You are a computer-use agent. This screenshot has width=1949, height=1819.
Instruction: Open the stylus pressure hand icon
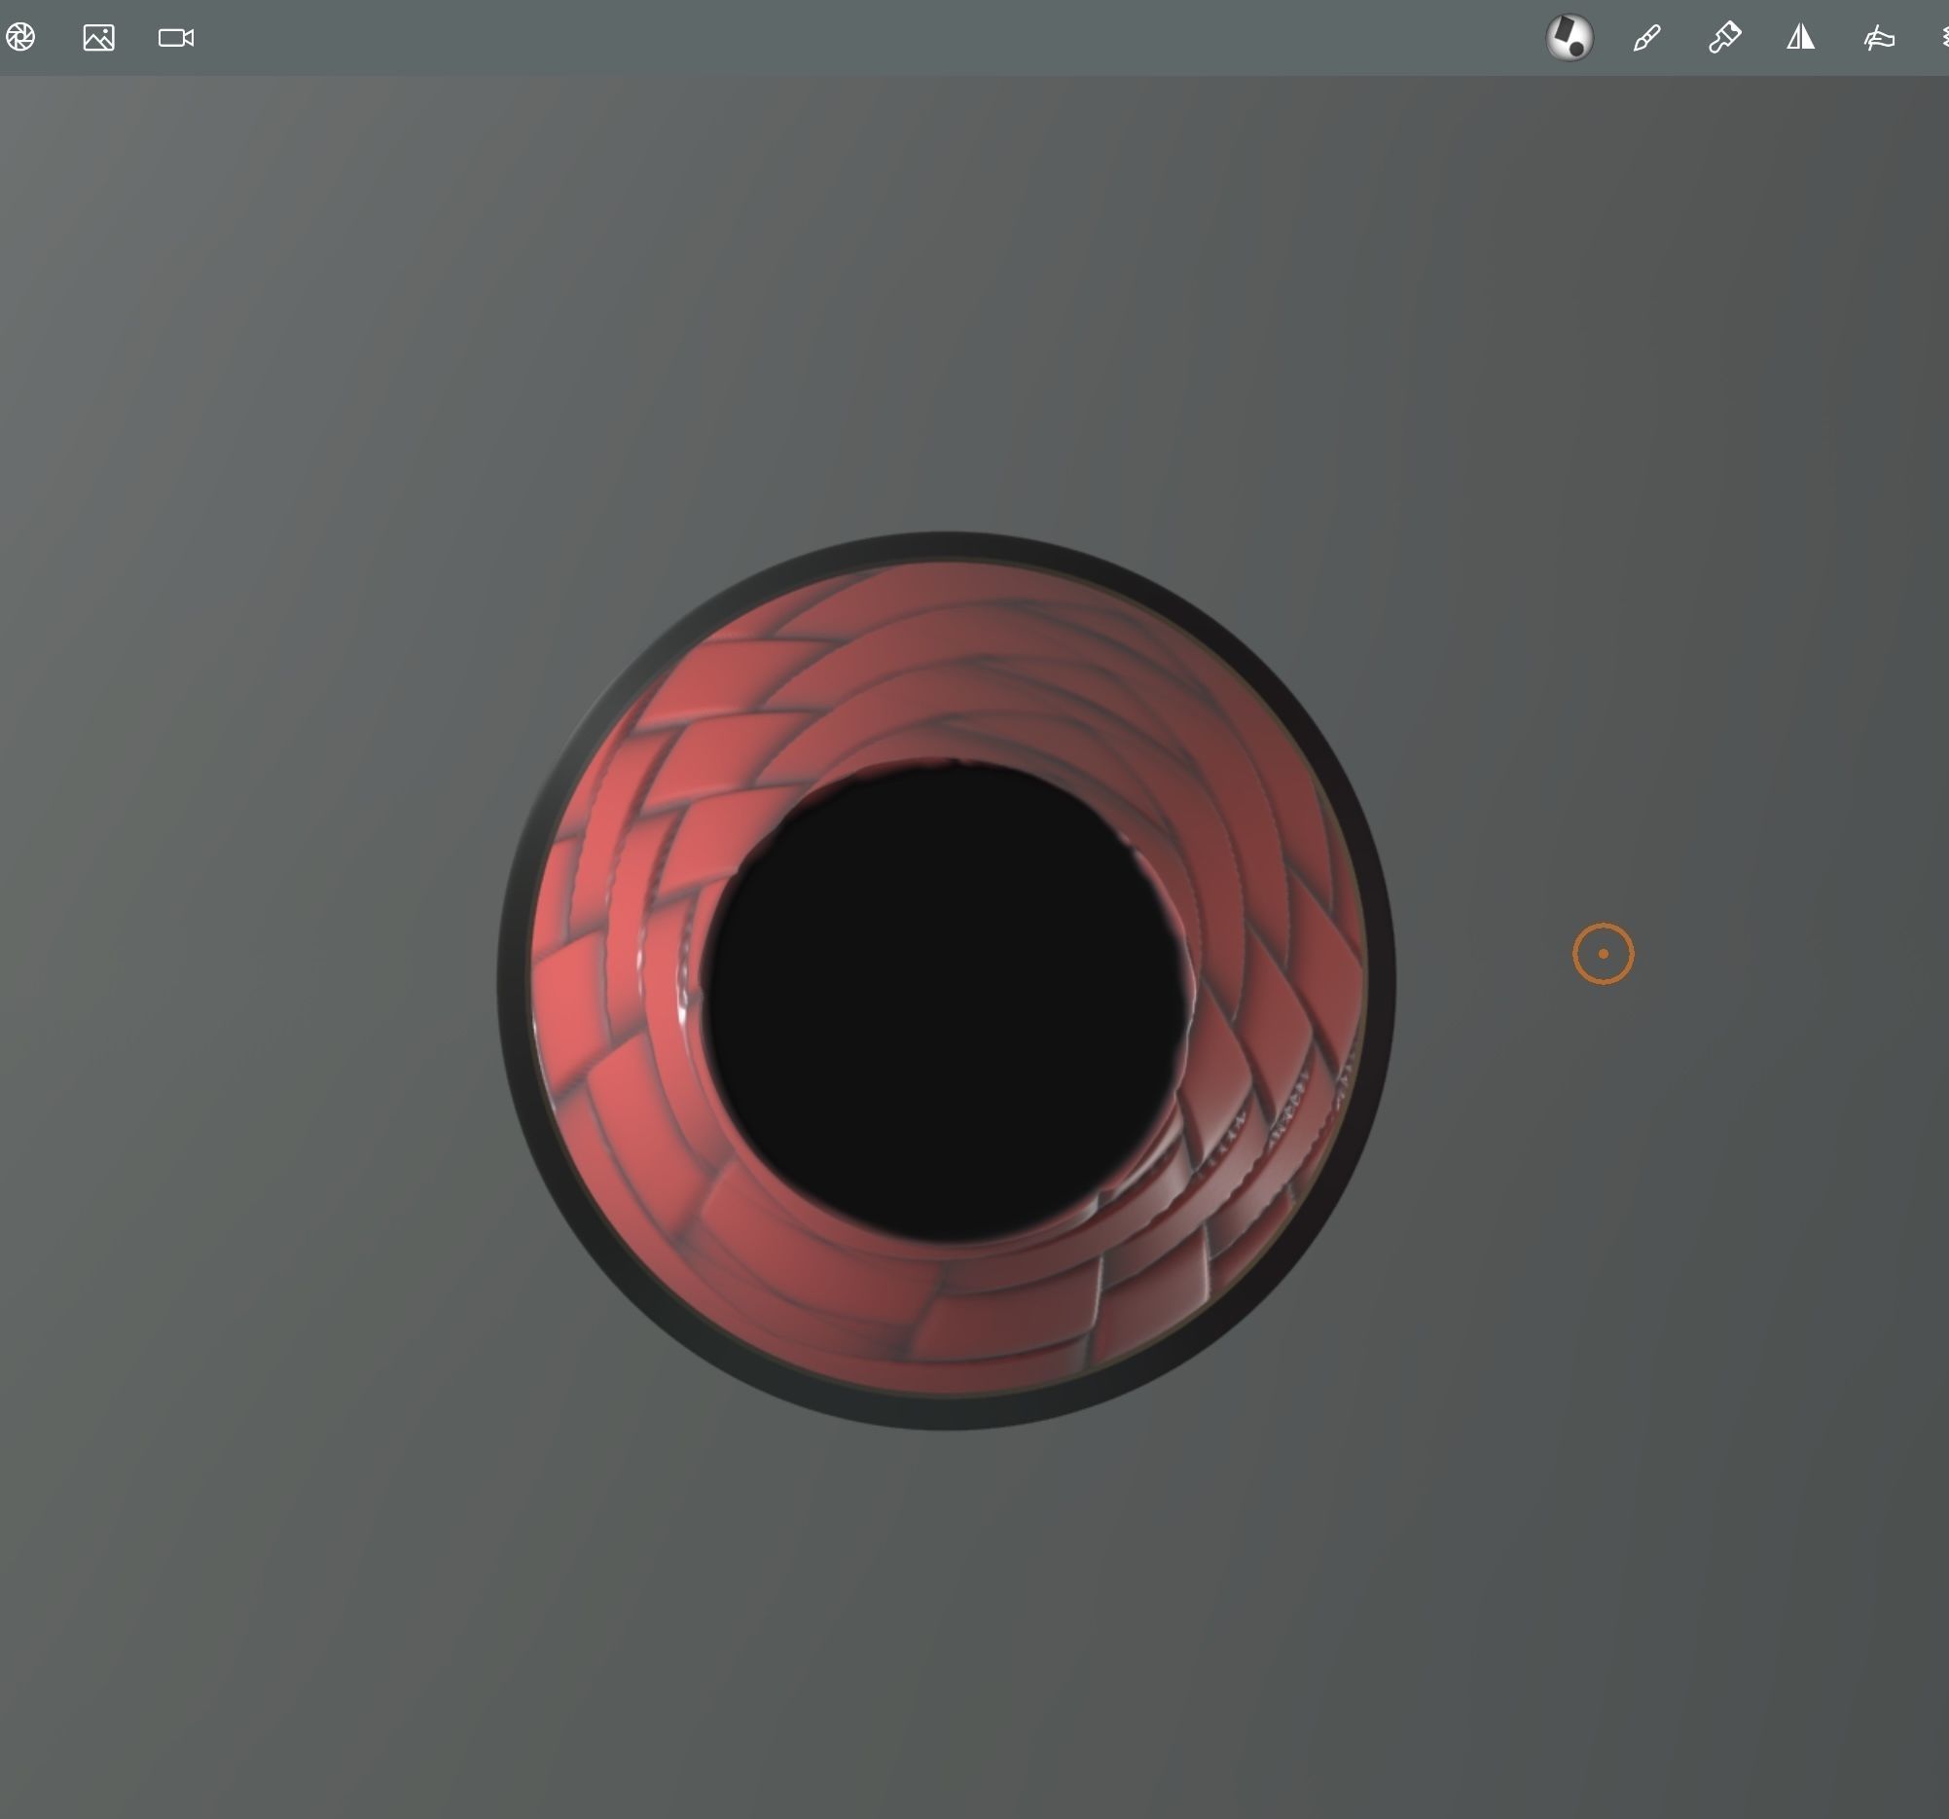tap(1878, 37)
